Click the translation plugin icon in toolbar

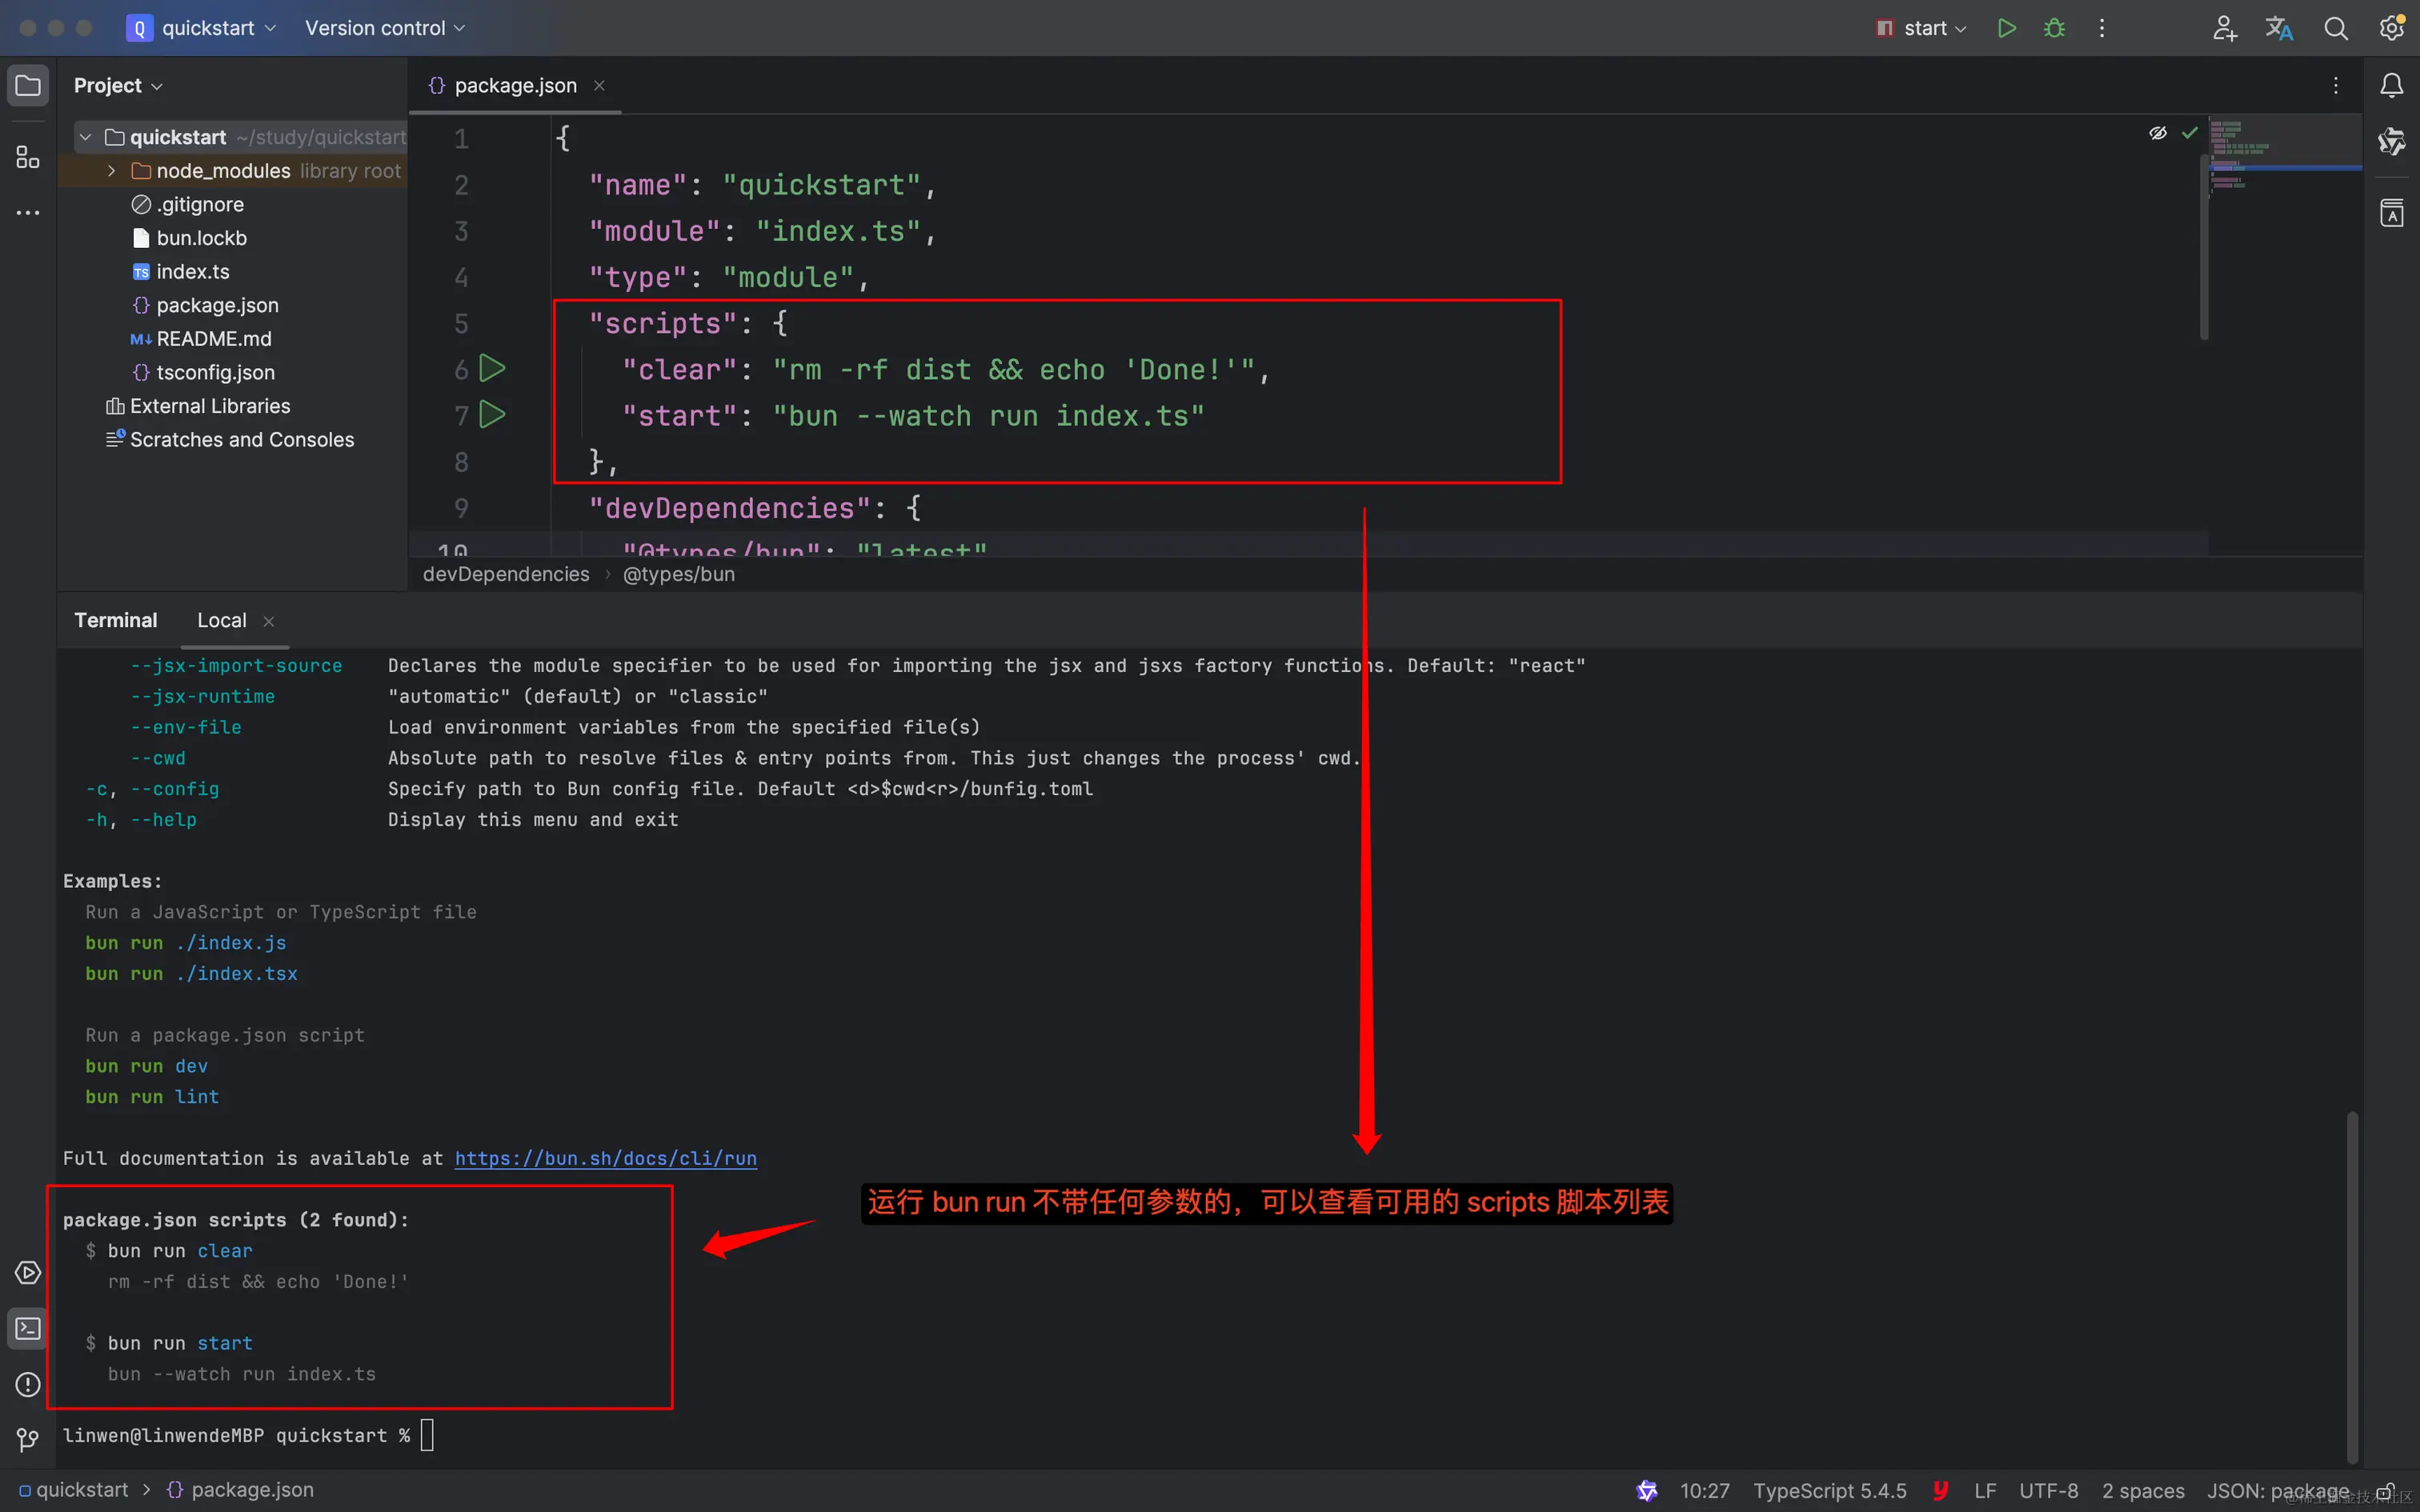2279,28
